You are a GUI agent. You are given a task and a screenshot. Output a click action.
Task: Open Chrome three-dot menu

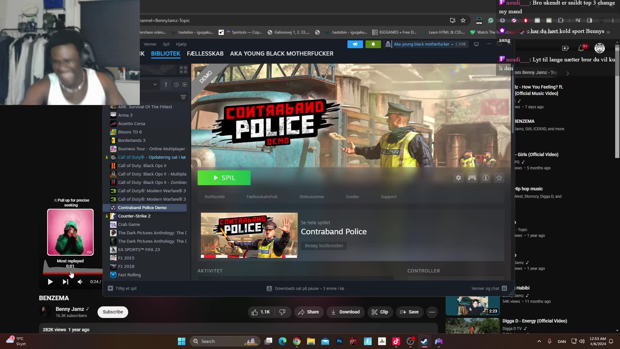613,20
